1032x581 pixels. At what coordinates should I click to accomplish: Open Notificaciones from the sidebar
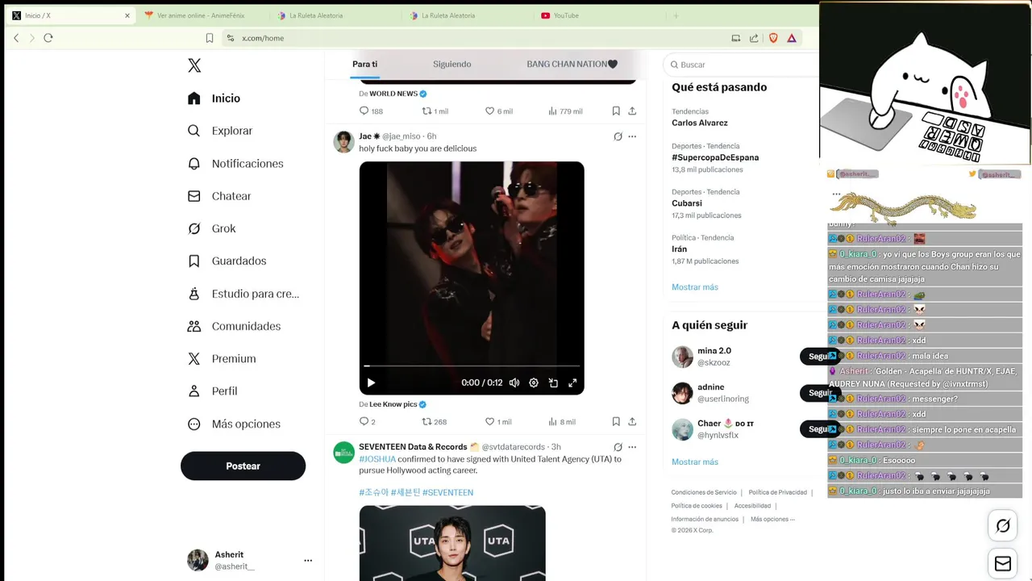pyautogui.click(x=235, y=164)
